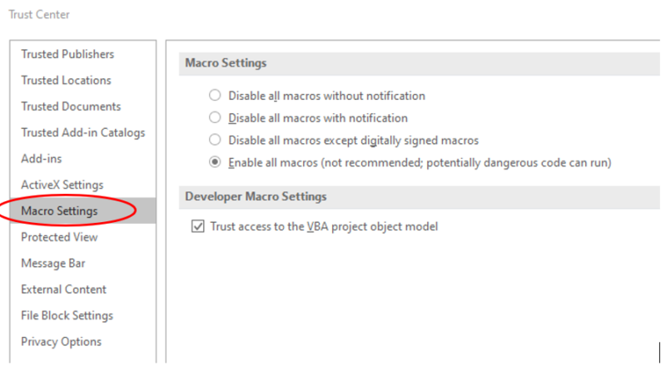Select Enable all macros radio button
The height and width of the screenshot is (366, 666).
pos(216,163)
